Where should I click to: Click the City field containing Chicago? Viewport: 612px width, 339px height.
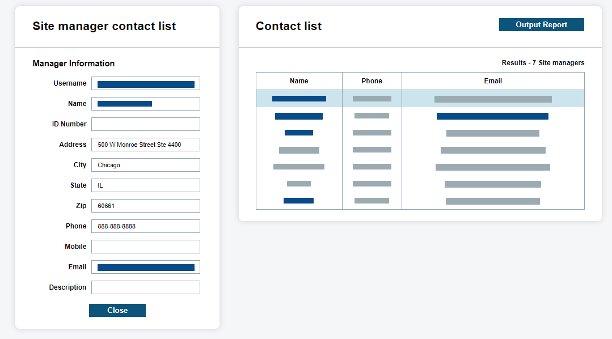click(x=146, y=165)
